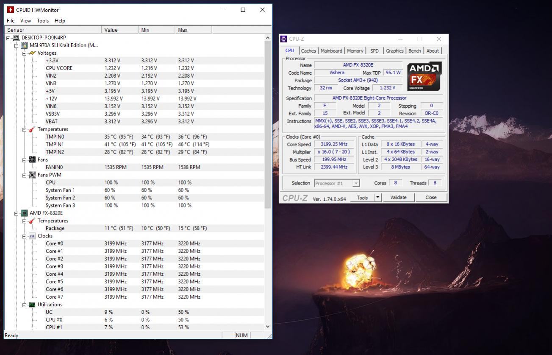Click the Core Voltage 1.232 V field
552x355 pixels.
coord(387,88)
